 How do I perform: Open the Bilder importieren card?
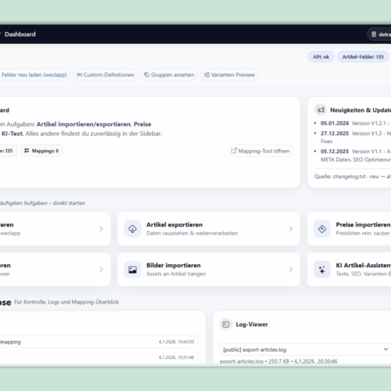pyautogui.click(x=209, y=270)
